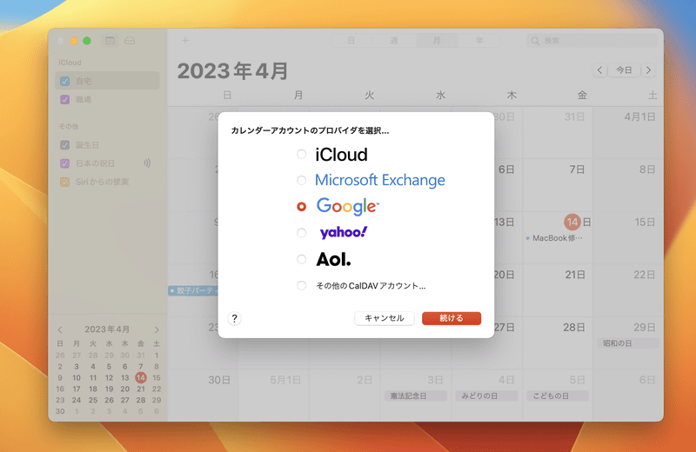This screenshot has width=696, height=452.
Task: Click the 続ける button
Action: coord(452,318)
